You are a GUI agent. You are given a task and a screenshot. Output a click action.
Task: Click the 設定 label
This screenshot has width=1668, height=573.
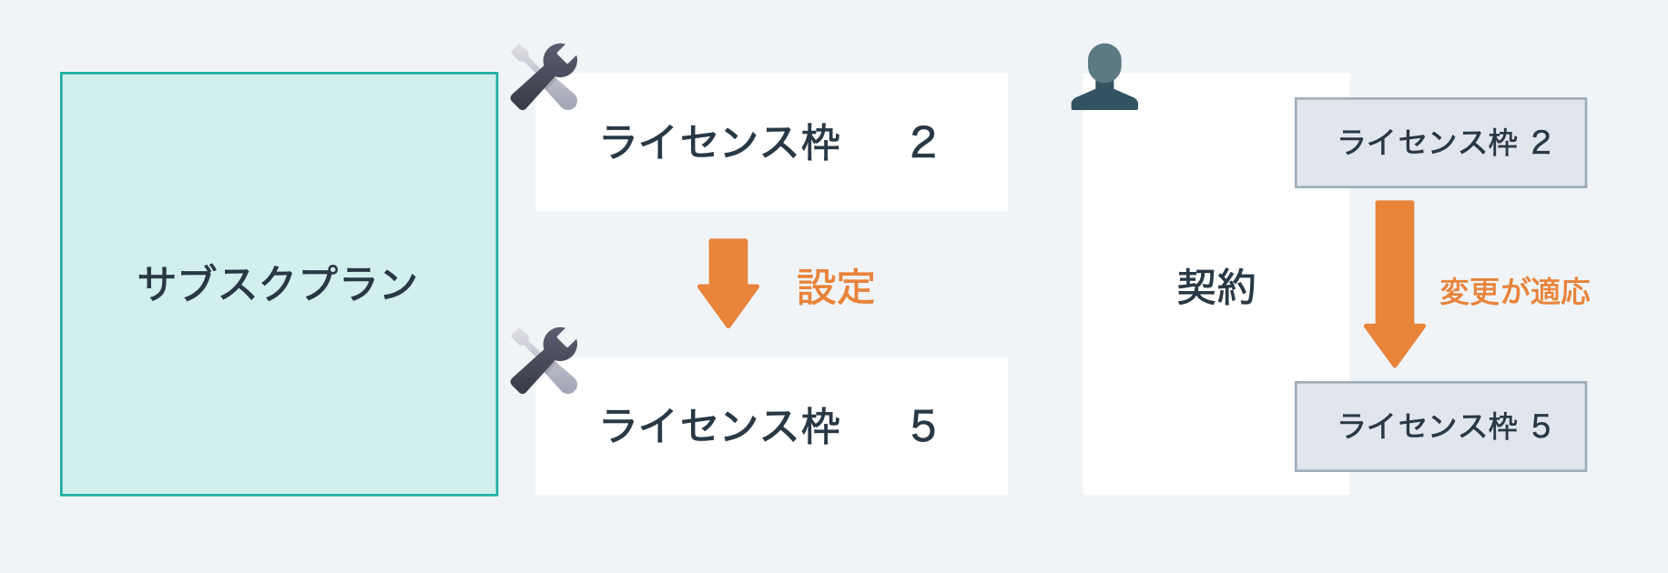[x=836, y=287]
